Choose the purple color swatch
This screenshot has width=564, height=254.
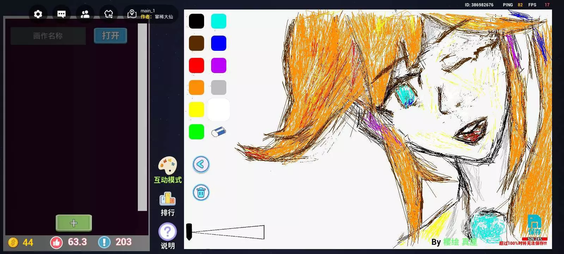click(x=219, y=66)
